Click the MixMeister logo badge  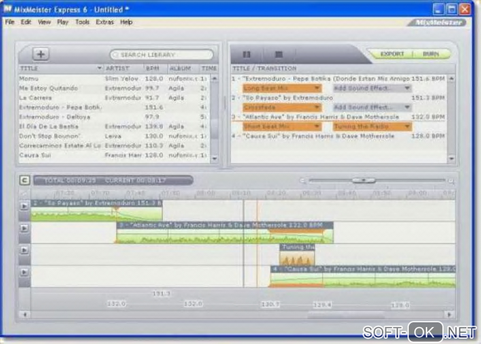tap(437, 22)
